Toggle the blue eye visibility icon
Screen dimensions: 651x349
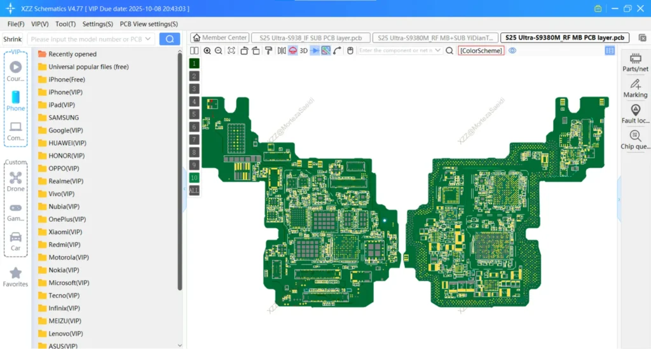512,51
